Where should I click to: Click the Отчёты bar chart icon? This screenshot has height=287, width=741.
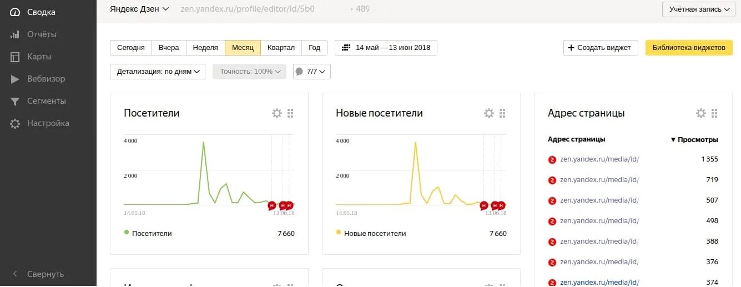pos(15,34)
